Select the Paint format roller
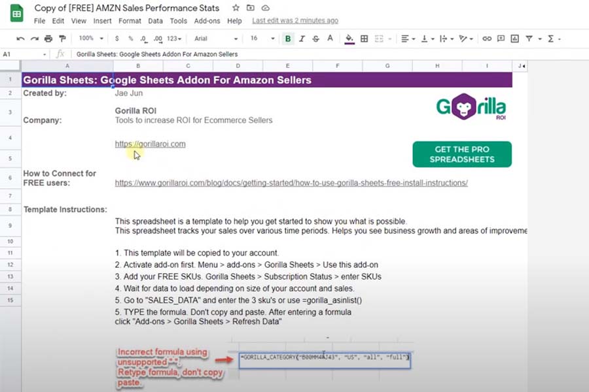Screen dimensions: 589x392 [62, 39]
